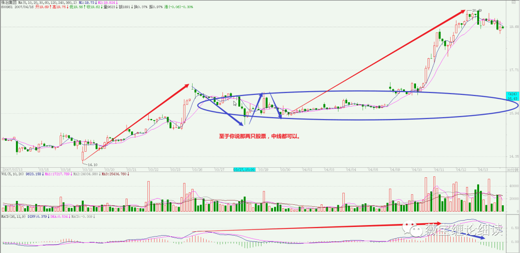This screenshot has height=253, width=520.
Task: Click the stock name 株冶集团
Action: (x=9, y=2)
